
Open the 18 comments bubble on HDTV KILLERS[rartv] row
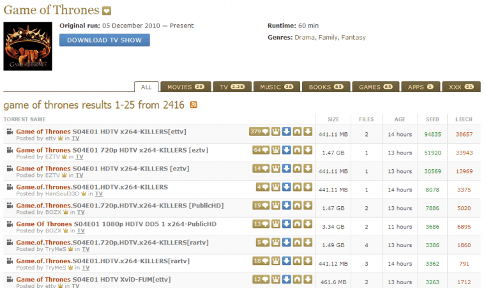(259, 261)
